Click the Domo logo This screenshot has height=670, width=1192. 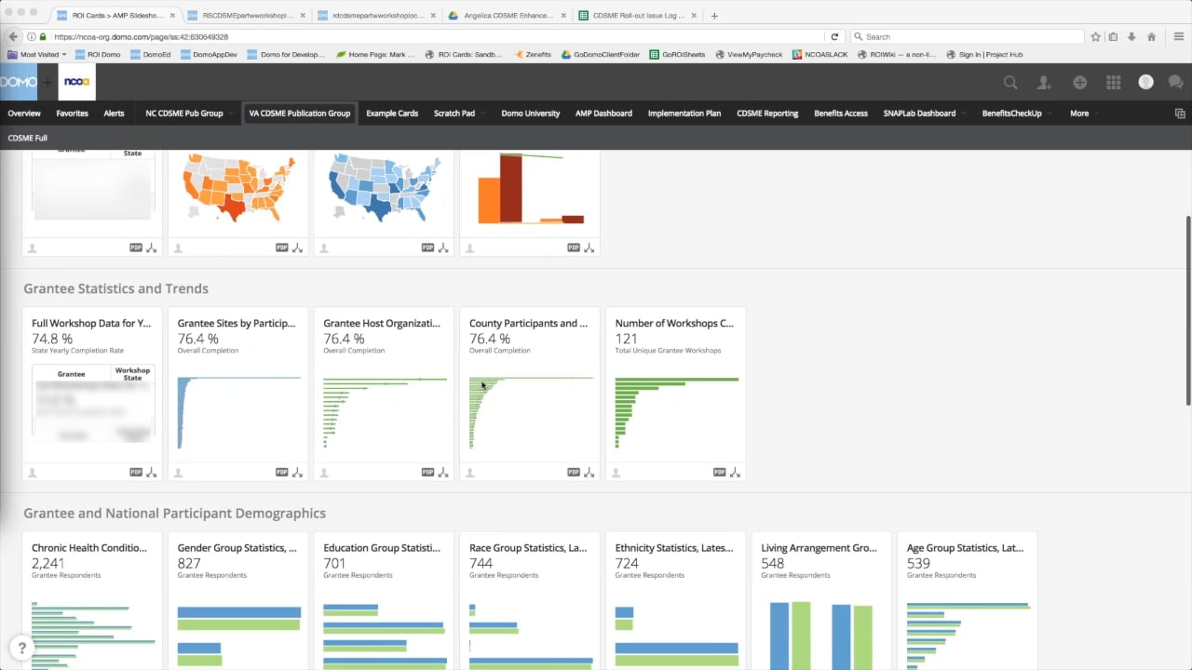pyautogui.click(x=18, y=82)
